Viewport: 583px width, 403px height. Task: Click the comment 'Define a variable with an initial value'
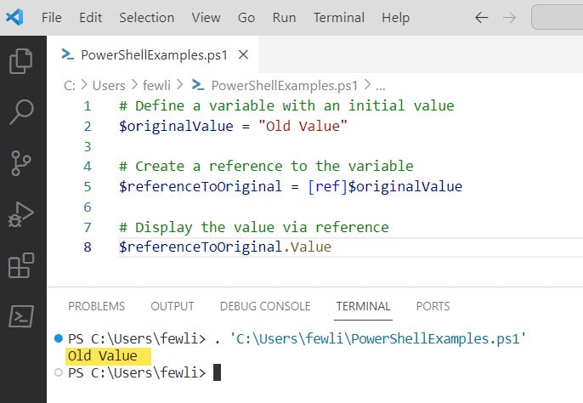point(286,106)
